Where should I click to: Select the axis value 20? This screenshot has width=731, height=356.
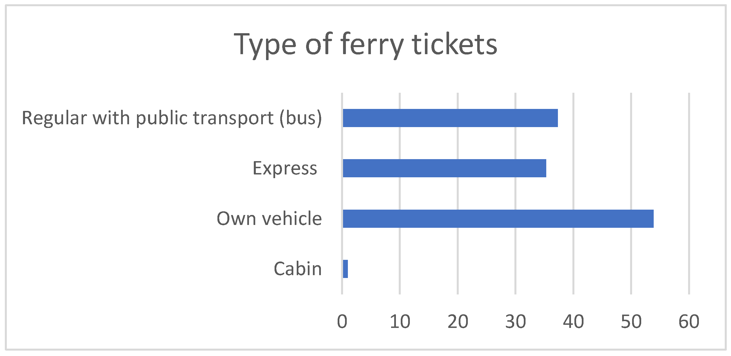[x=458, y=322]
